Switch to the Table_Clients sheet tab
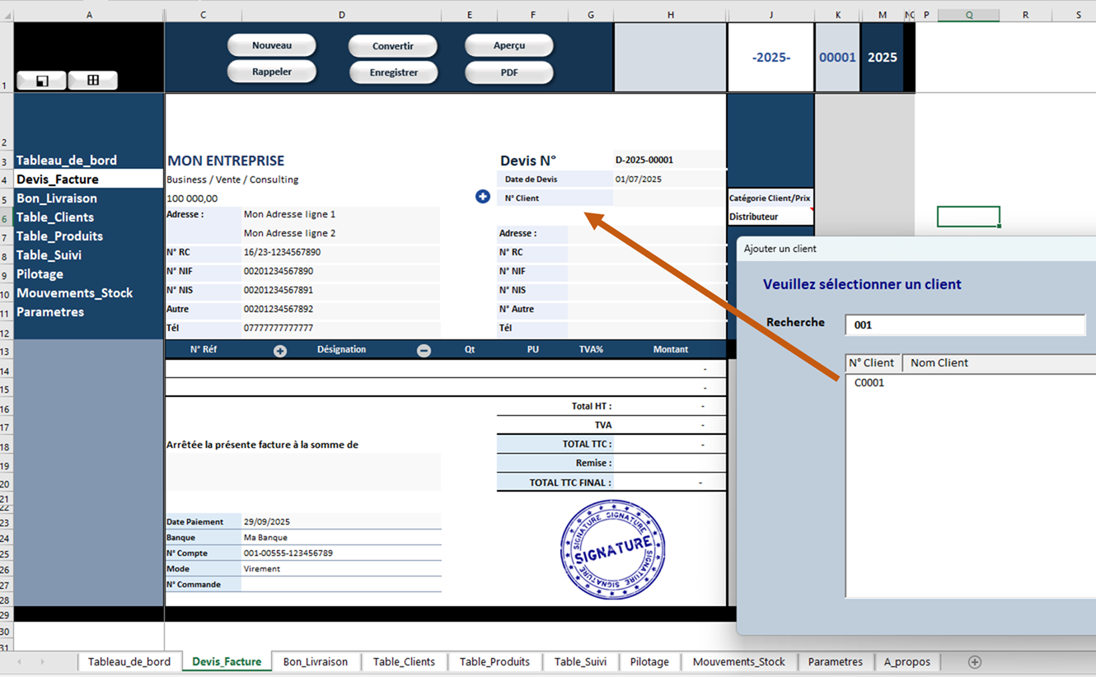The image size is (1096, 677). (404, 662)
